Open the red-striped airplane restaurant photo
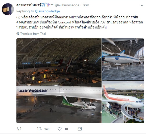Screen dimensions: 146x134 123,102
